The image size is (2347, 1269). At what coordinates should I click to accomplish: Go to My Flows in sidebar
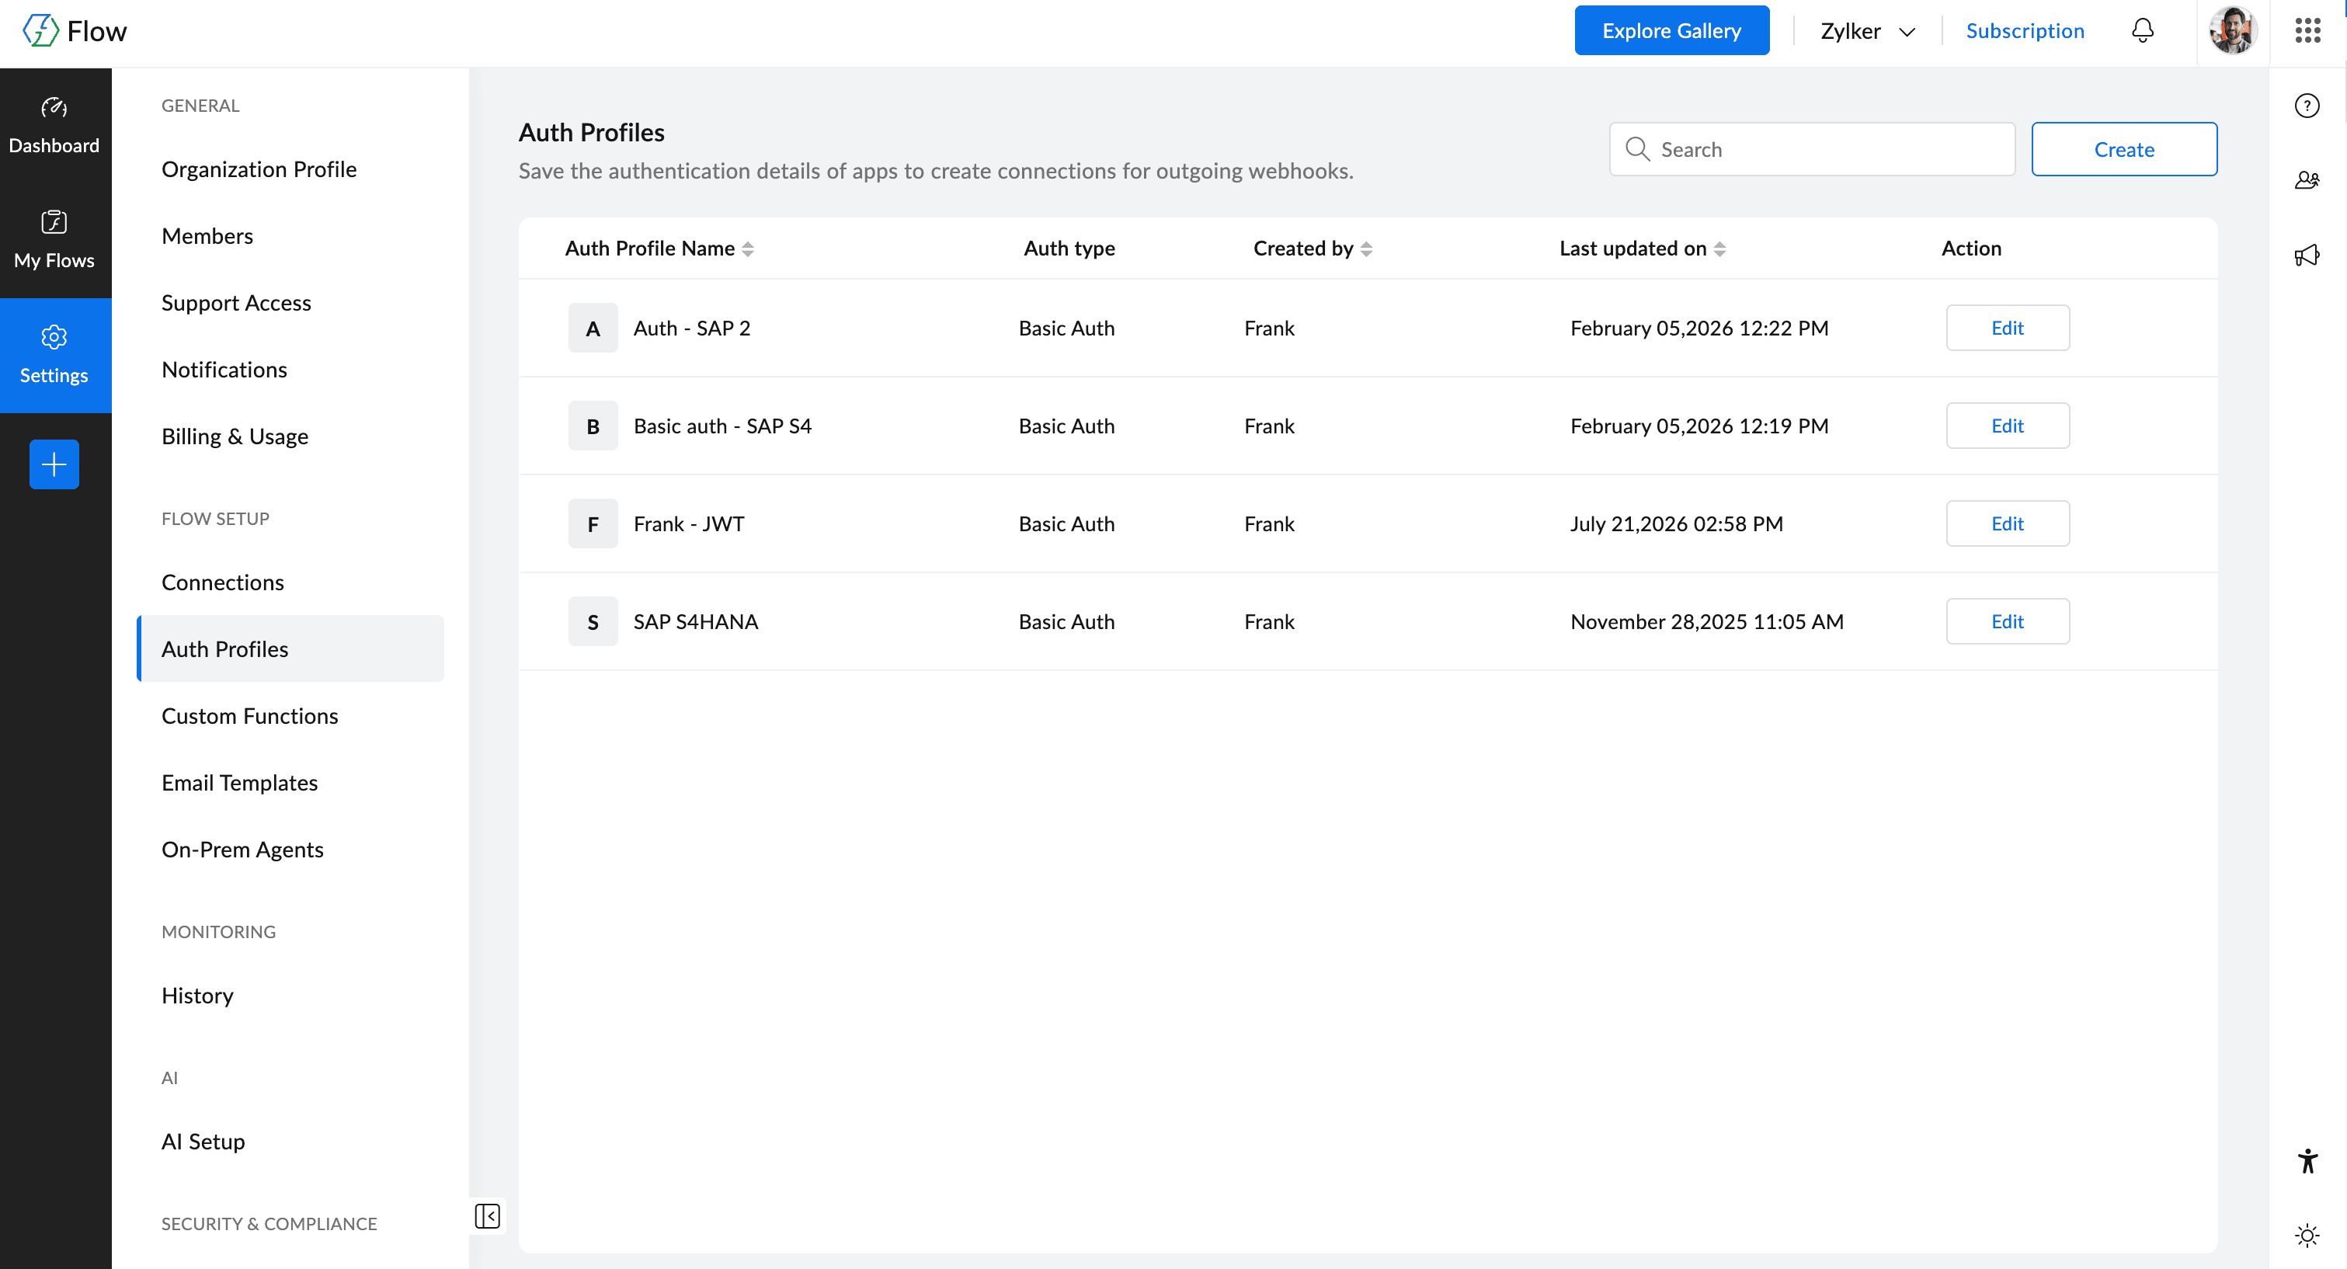point(54,241)
